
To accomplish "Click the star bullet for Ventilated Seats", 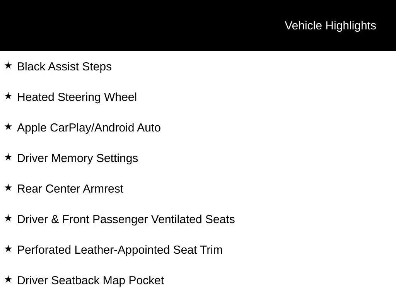I will click(x=8, y=218).
